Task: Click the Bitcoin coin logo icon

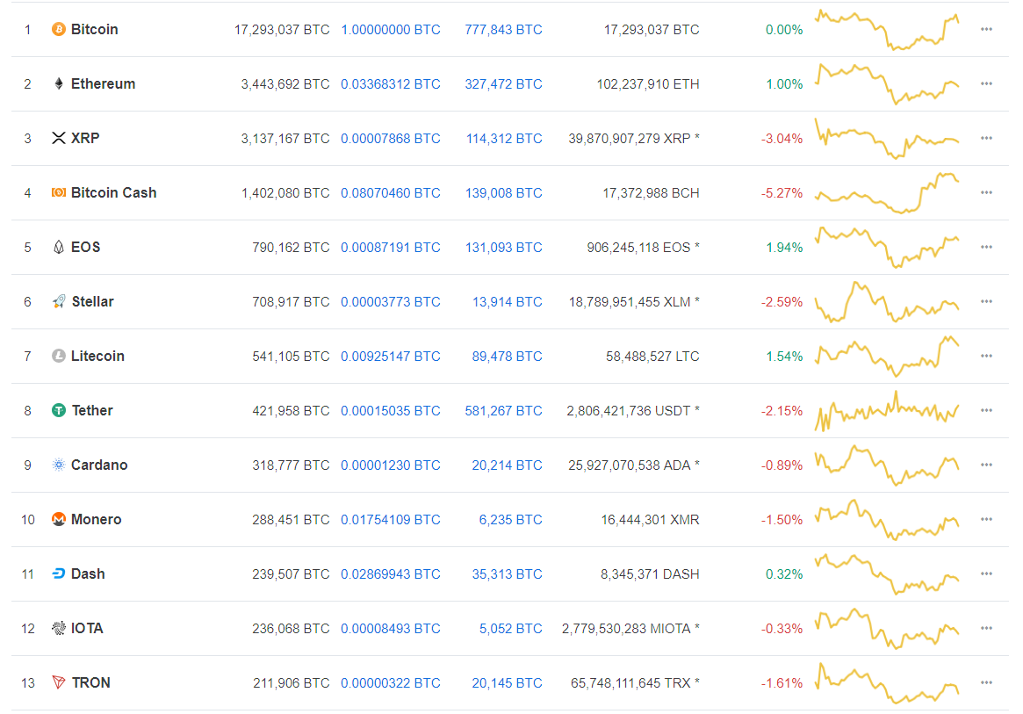Action: (x=59, y=30)
